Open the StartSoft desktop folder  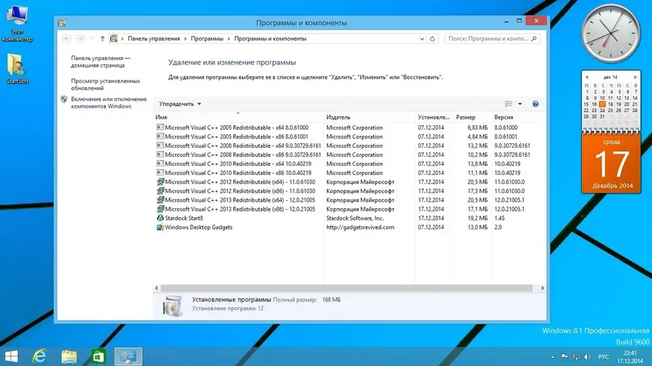pos(17,69)
